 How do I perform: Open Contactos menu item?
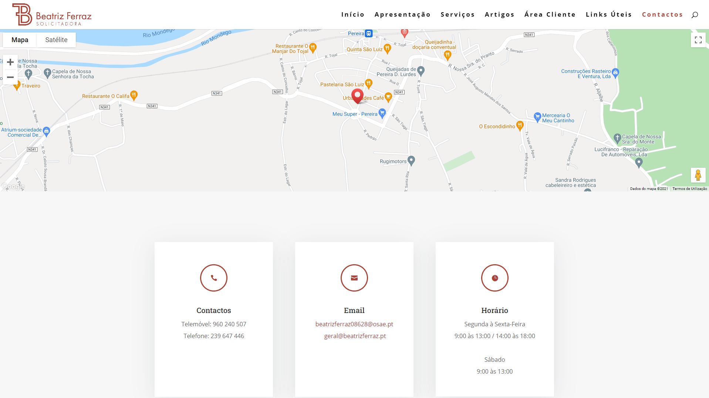662,14
